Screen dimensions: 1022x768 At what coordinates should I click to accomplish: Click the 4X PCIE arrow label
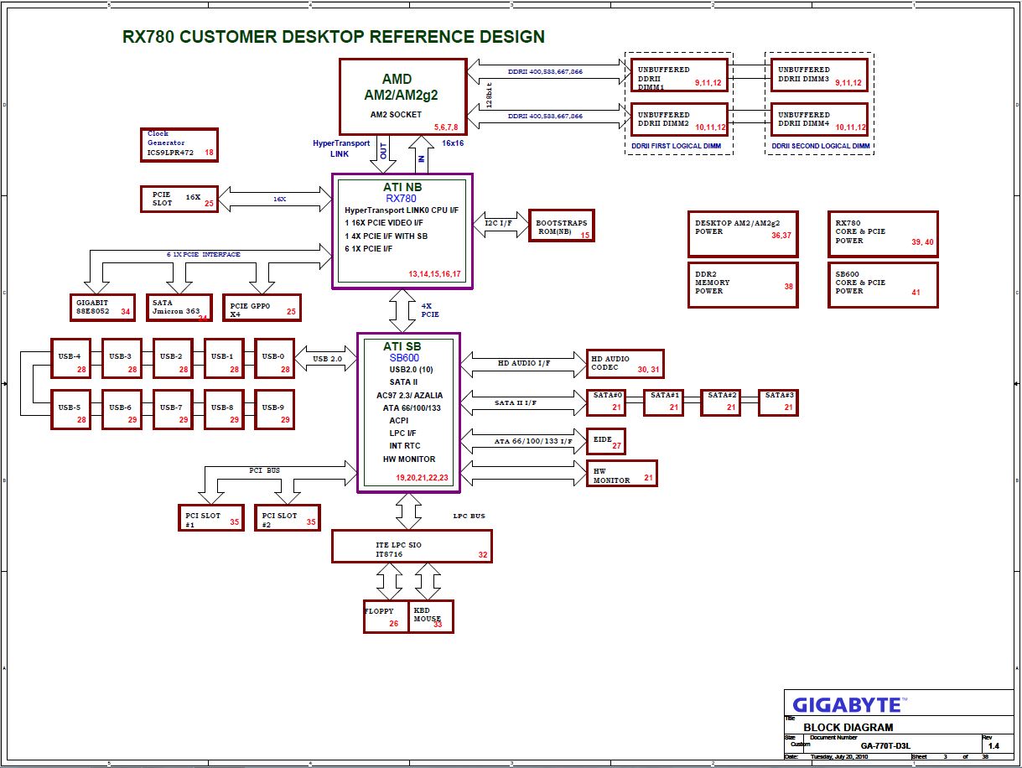429,310
